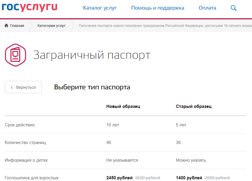The image size is (252, 181).
Task: Click the Можно указать value
Action: [x=191, y=160]
